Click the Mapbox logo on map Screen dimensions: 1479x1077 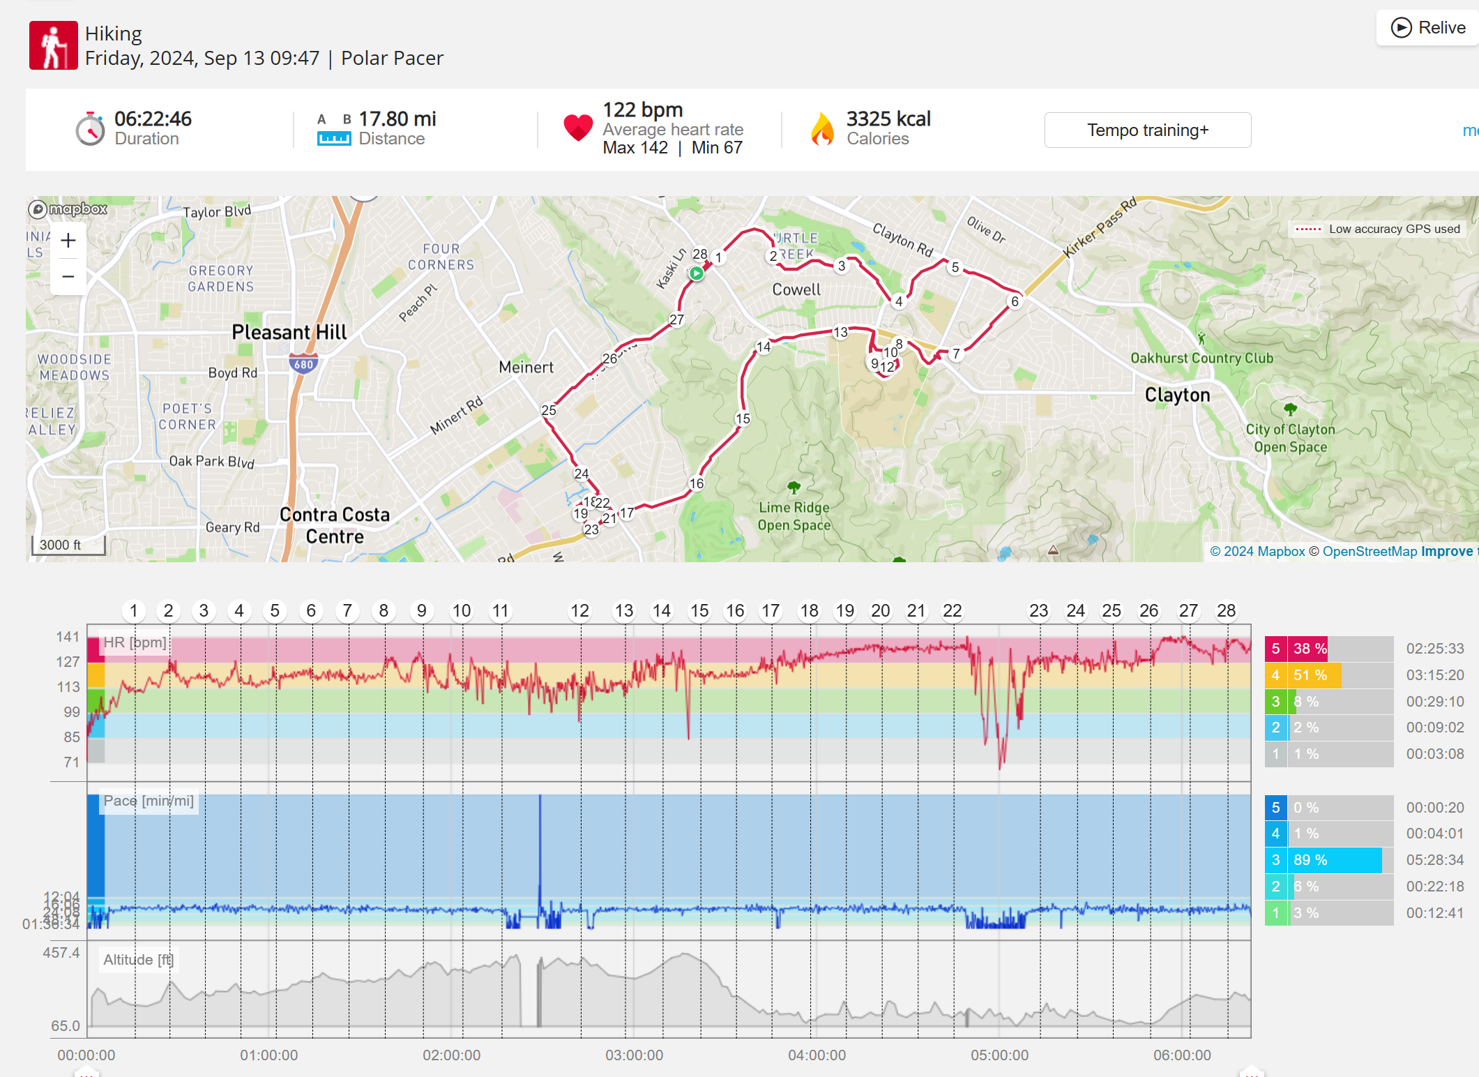[68, 209]
